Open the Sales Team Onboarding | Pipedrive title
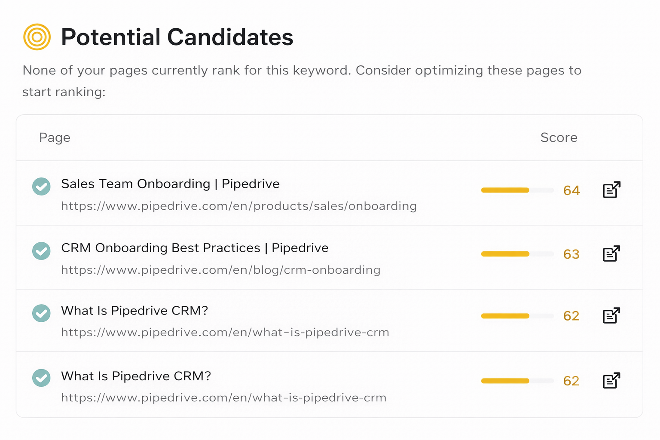This screenshot has width=660, height=440. [170, 184]
